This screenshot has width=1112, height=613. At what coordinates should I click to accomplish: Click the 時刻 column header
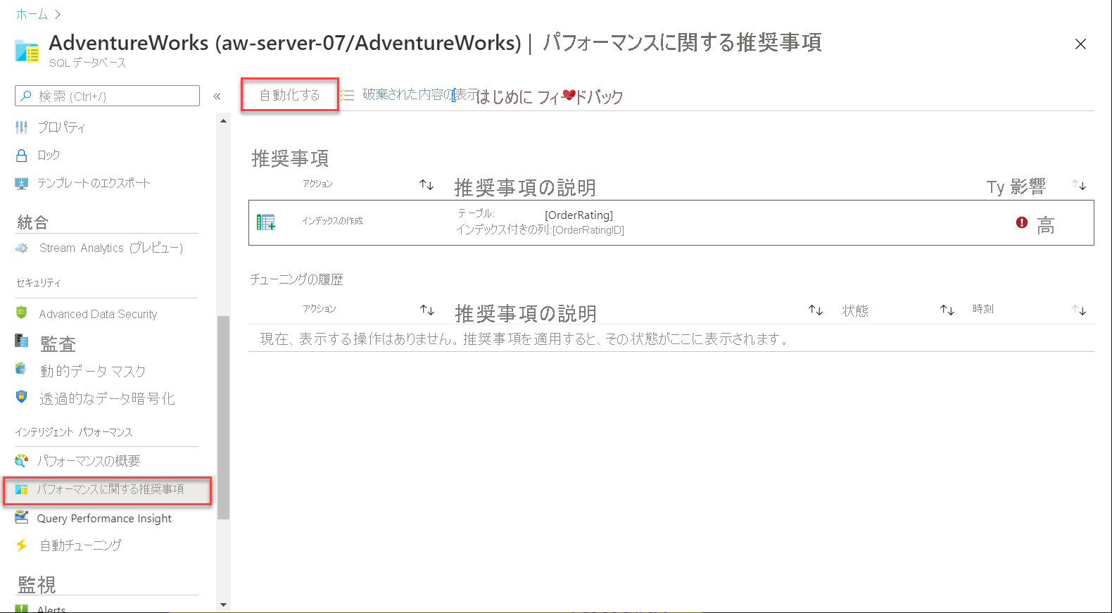coord(983,309)
